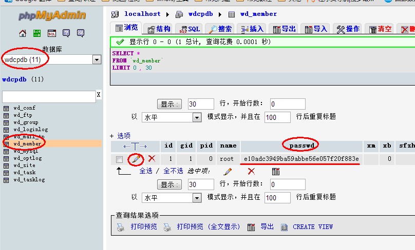Switch to the 结构 (Structure) tab
The height and width of the screenshot is (250, 415).
[158, 29]
